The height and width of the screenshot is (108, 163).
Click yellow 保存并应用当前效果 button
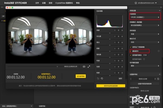pos(111,86)
